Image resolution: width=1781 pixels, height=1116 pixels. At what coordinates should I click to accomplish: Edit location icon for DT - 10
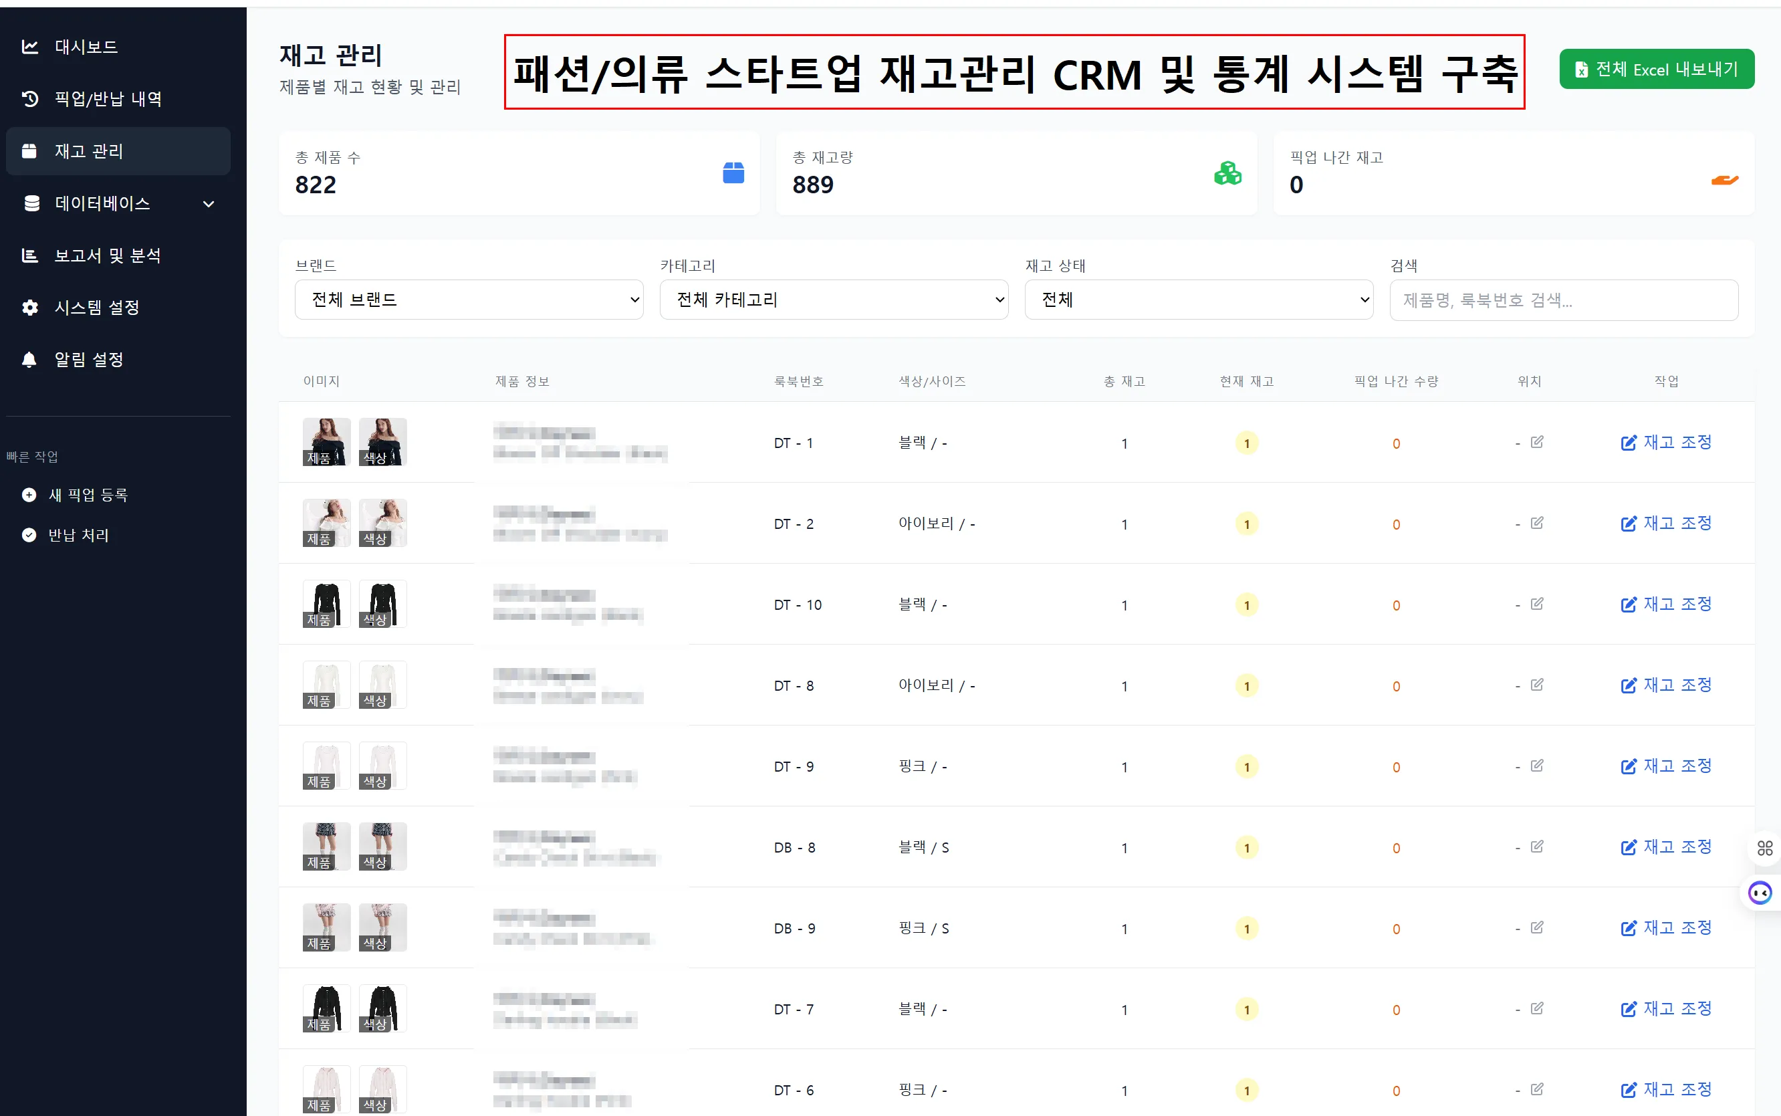pos(1537,604)
